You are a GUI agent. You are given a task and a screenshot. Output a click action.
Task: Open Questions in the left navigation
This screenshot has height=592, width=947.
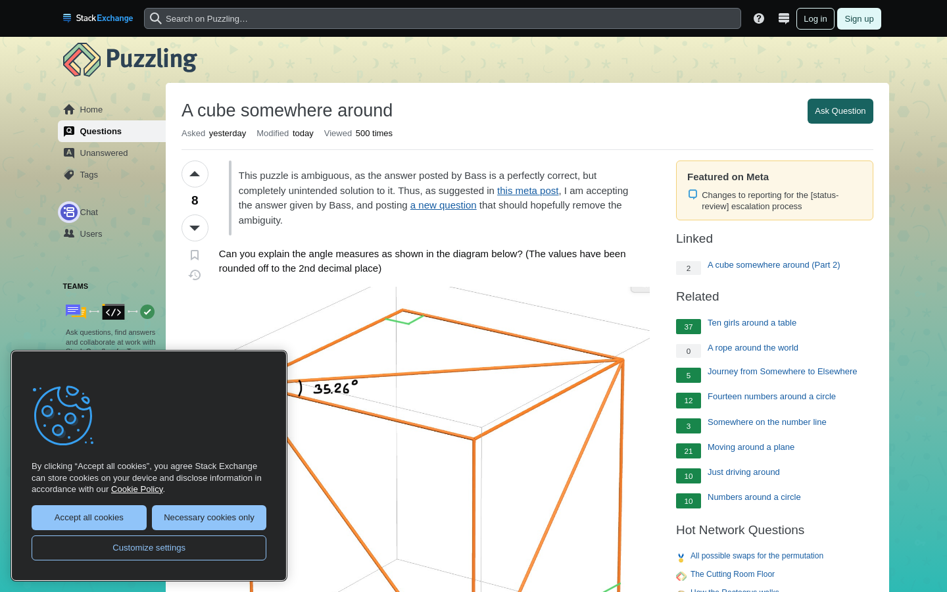[112, 131]
